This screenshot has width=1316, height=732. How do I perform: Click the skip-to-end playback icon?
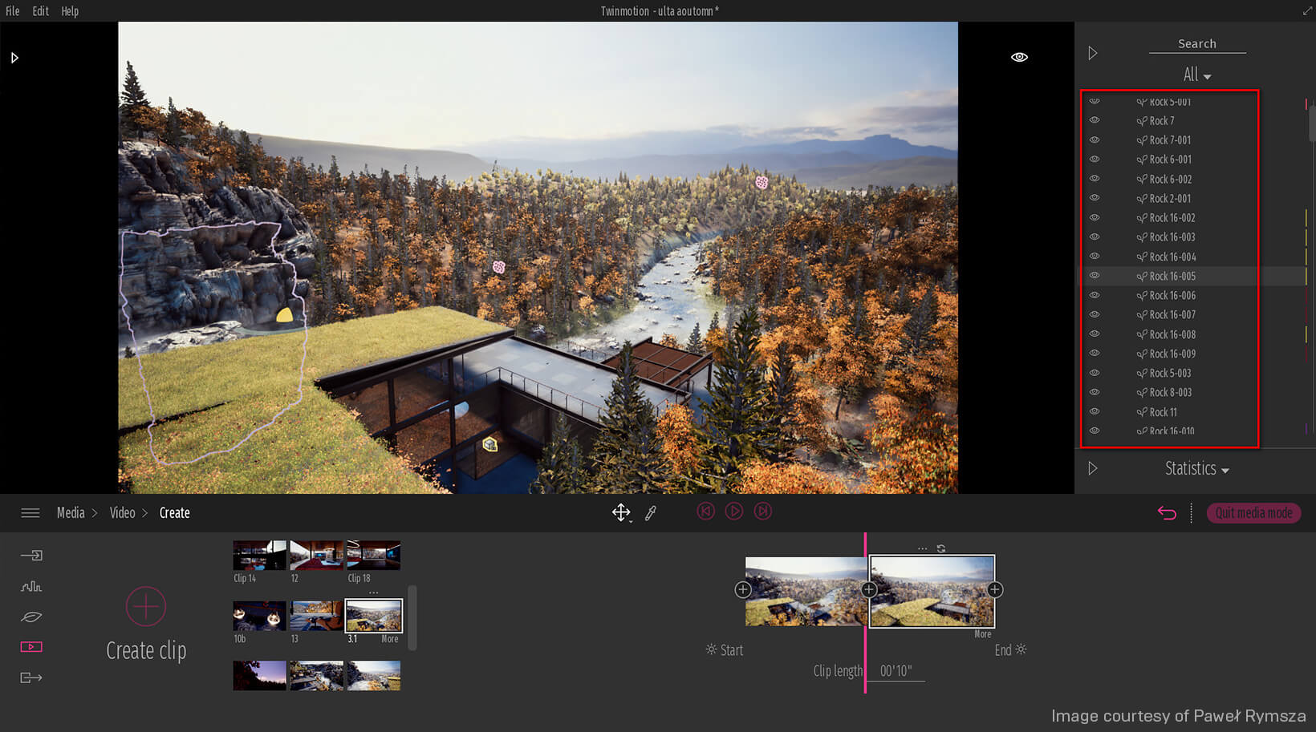(x=762, y=511)
